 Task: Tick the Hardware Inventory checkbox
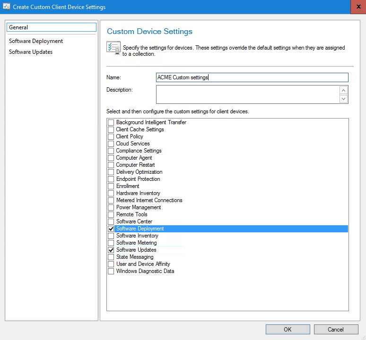pos(111,194)
